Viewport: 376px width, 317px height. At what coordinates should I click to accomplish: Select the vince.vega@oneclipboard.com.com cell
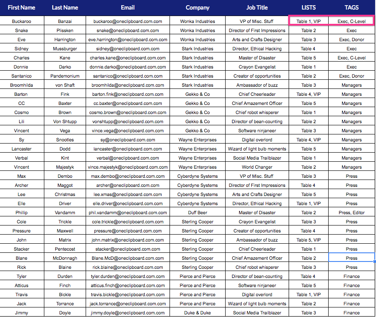pyautogui.click(x=128, y=131)
